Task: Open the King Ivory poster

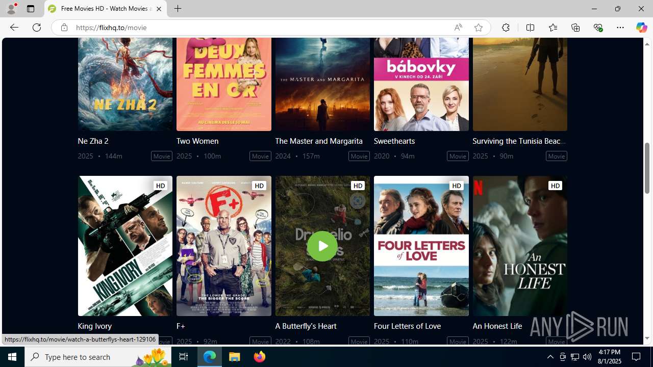Action: [125, 246]
